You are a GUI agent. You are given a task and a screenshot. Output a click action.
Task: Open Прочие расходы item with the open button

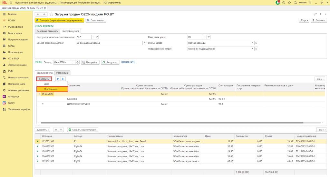coord(256,43)
